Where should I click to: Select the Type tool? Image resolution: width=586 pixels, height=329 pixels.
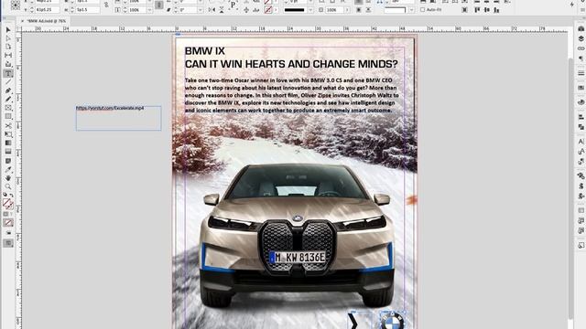pos(8,73)
